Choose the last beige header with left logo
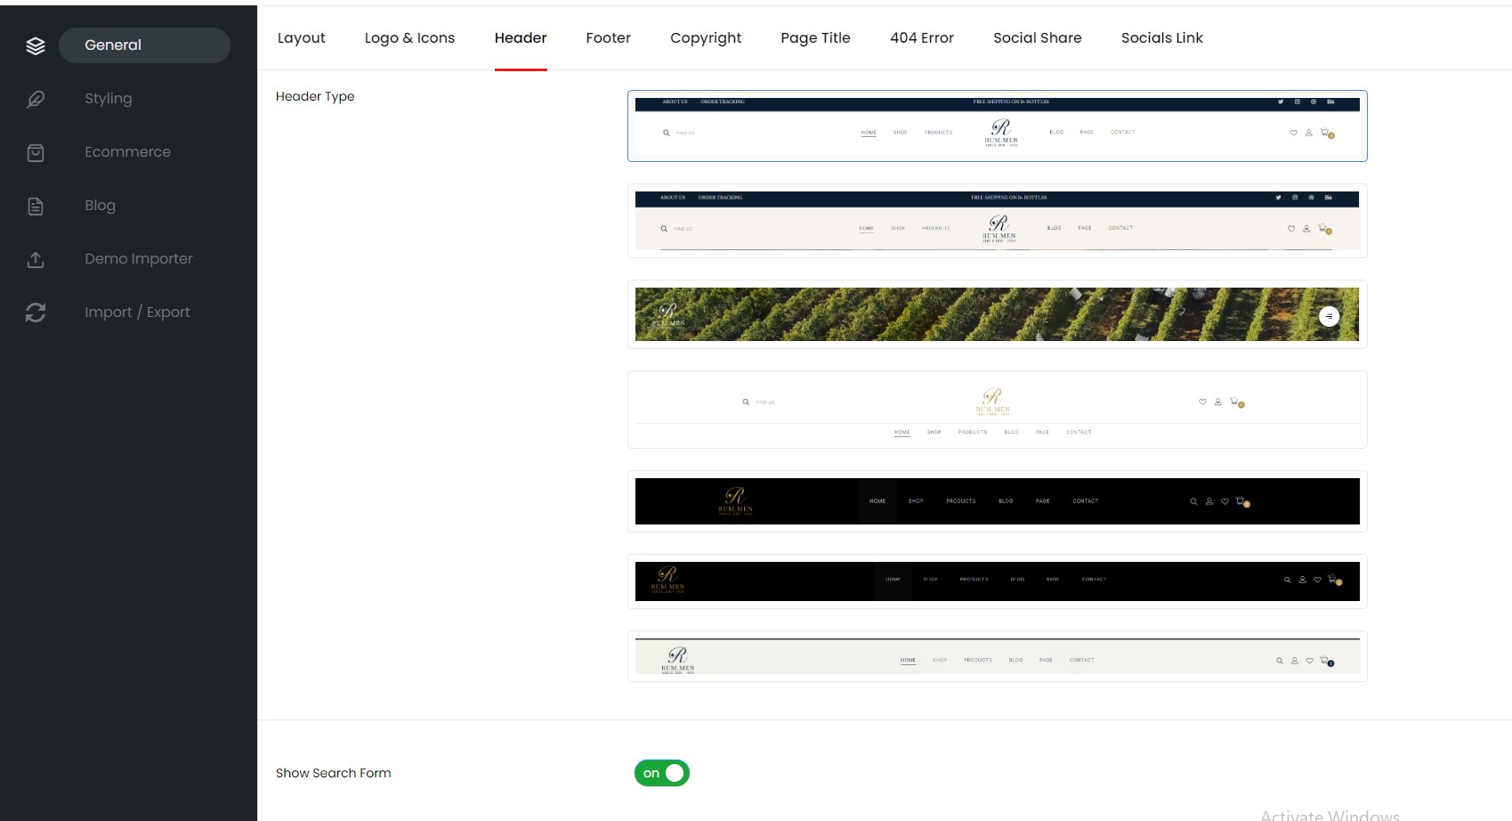This screenshot has height=821, width=1512. pyautogui.click(x=997, y=656)
